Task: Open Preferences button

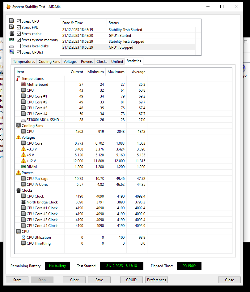Action: click(x=156, y=280)
